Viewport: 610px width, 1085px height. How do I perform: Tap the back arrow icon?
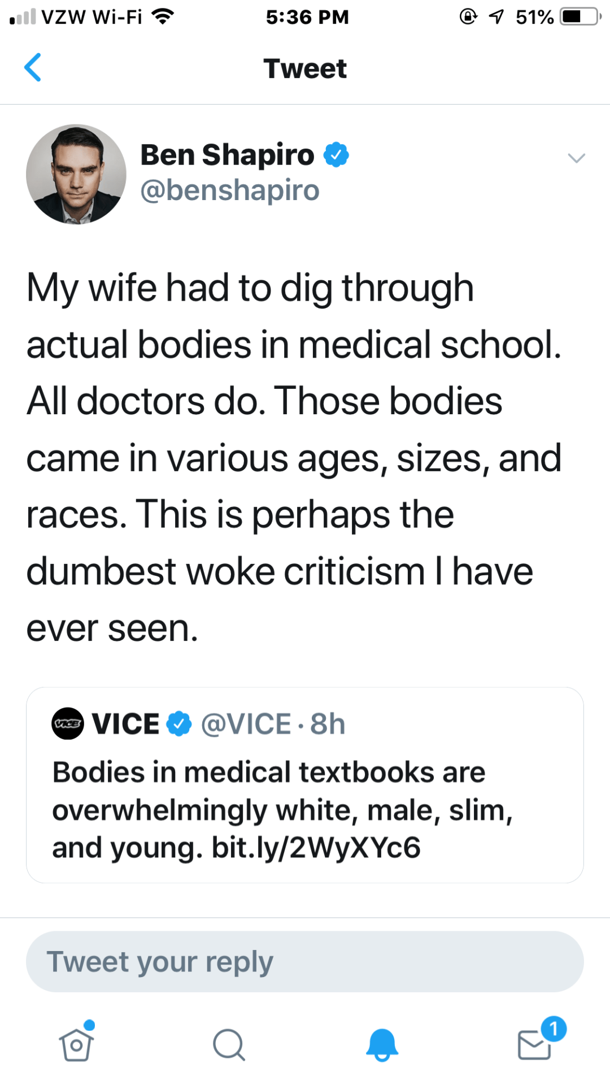coord(33,68)
